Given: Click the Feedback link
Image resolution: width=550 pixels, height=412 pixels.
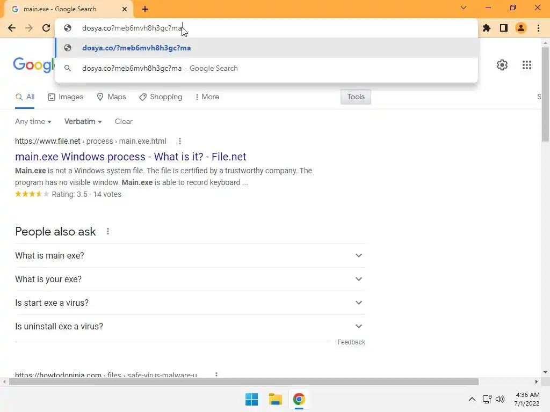Looking at the screenshot, I should (351, 342).
